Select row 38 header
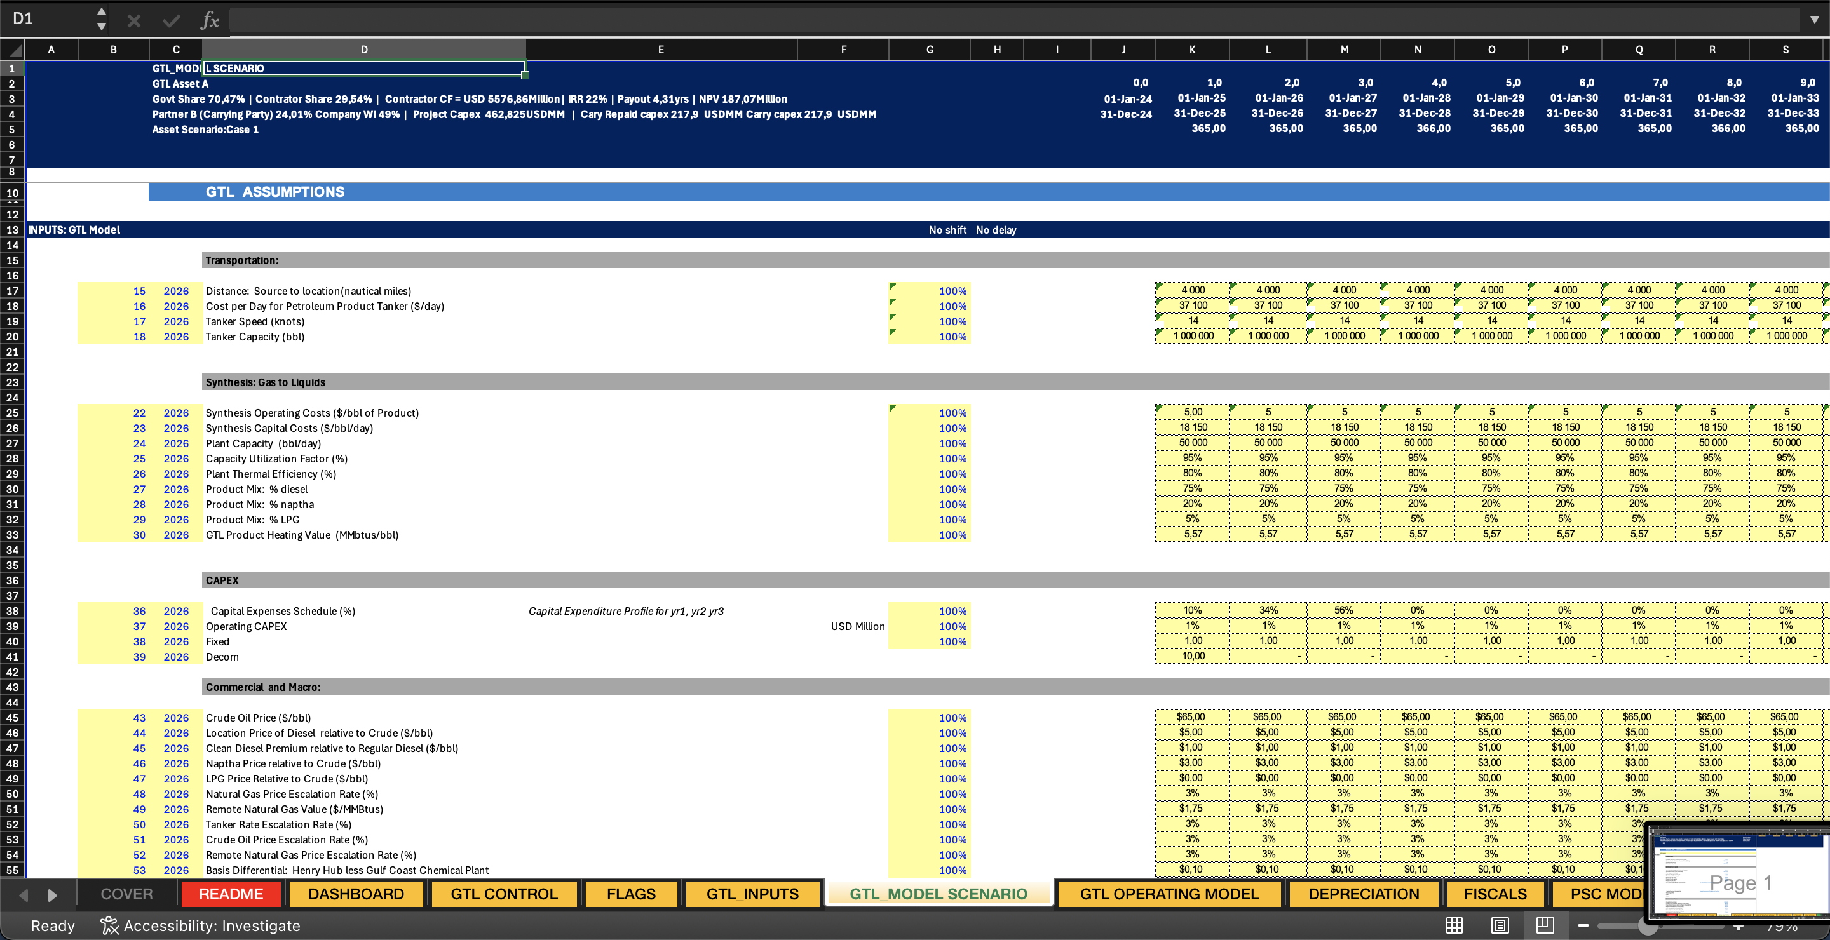 click(x=12, y=611)
